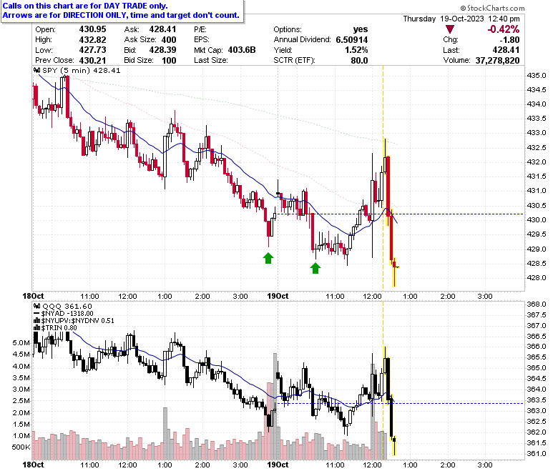Click the bar legend icon for $TRIN

pos(37,328)
